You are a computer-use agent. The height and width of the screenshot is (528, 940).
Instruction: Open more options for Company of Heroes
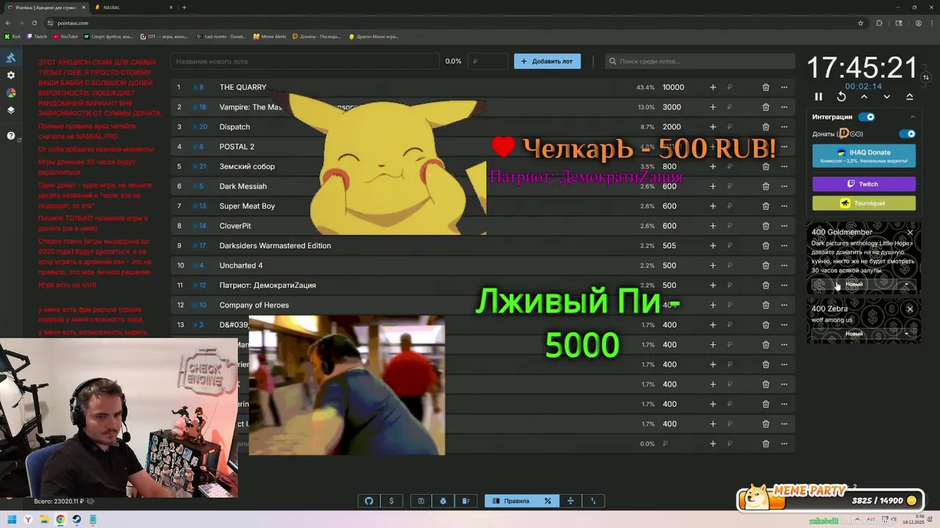(784, 305)
